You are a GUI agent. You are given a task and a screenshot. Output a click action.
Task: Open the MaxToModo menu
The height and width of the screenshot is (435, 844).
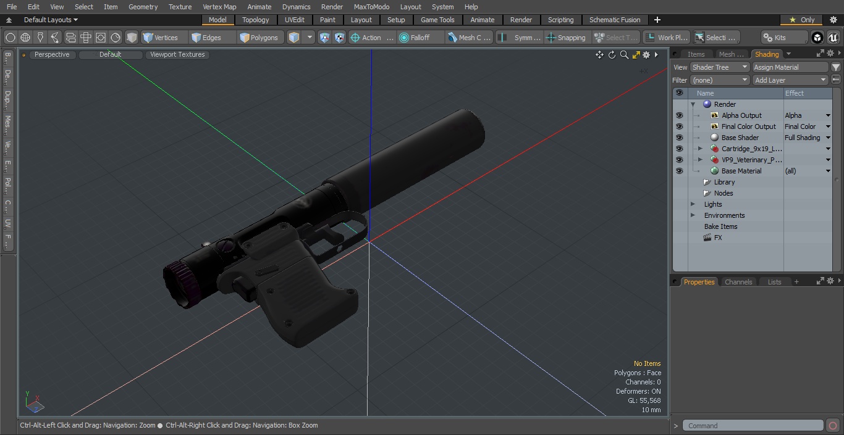pos(371,7)
